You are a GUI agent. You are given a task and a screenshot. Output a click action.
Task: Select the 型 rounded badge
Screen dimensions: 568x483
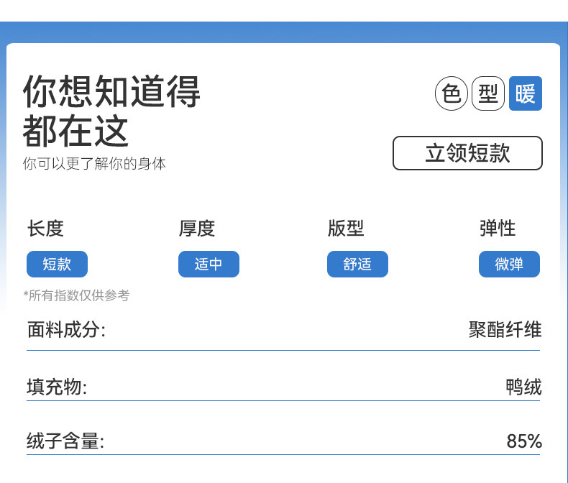coord(488,94)
